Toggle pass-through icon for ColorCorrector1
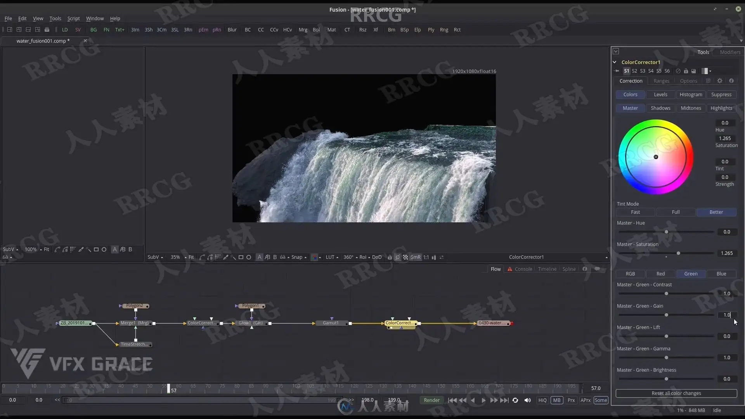 tap(678, 71)
